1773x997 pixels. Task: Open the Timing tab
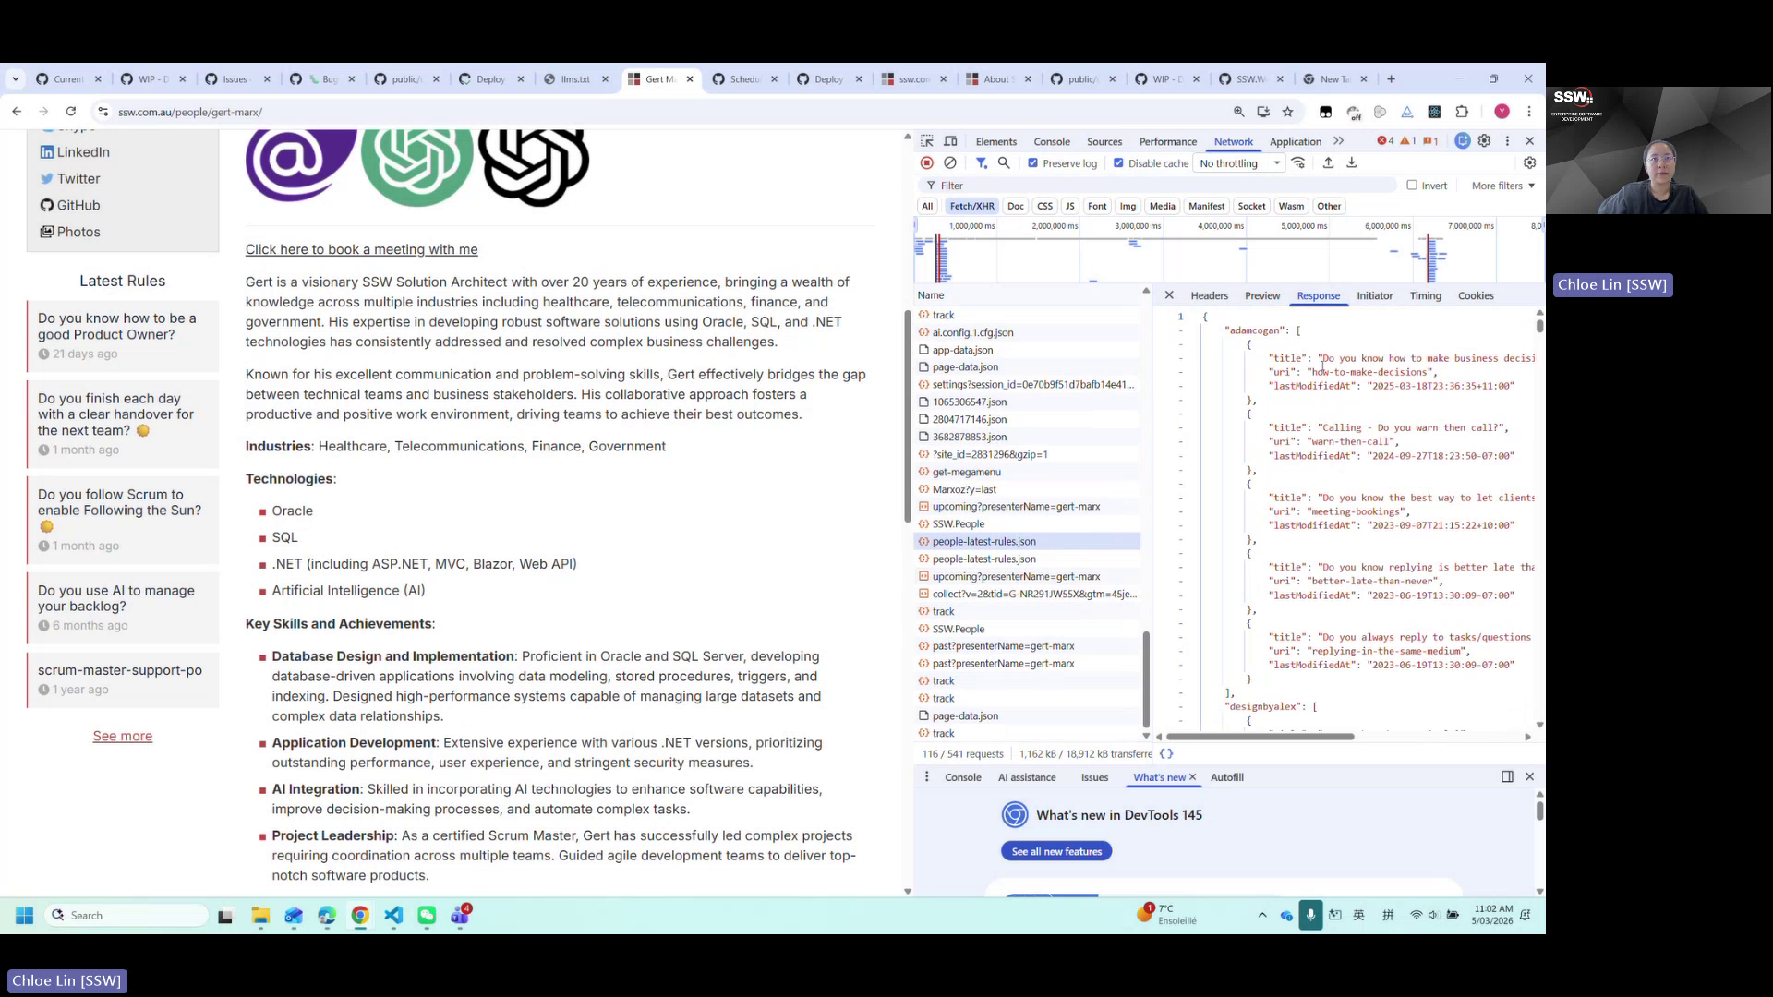(x=1425, y=295)
